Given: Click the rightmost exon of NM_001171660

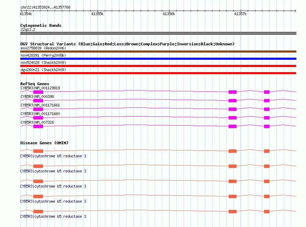Looking at the screenshot, I should tap(267, 118).
